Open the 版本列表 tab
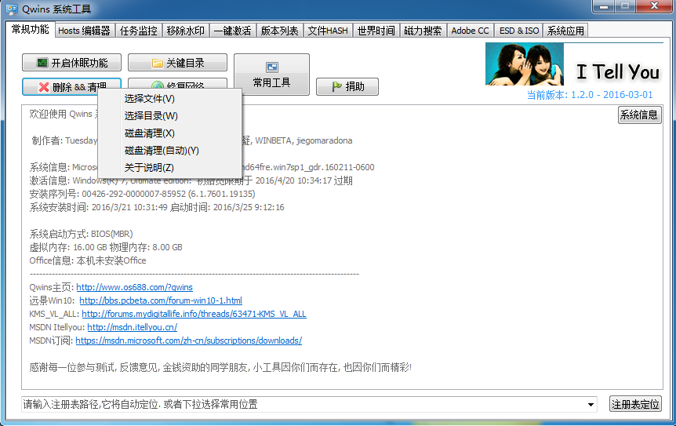This screenshot has width=676, height=426. 280,31
